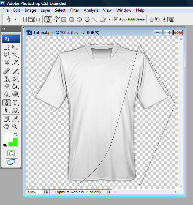Select the Paint Bucket tool
The width and height of the screenshot is (193, 205).
coord(15,86)
